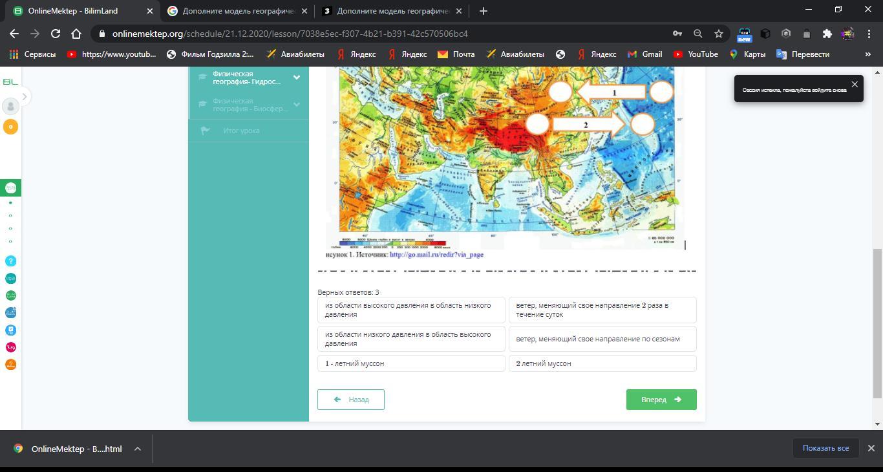Select answer 'из области высокого давления в область низкого давления'
This screenshot has width=883, height=472.
(x=411, y=310)
